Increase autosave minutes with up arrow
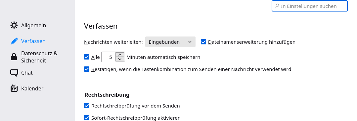The width and height of the screenshot is (357, 121). pos(120,55)
